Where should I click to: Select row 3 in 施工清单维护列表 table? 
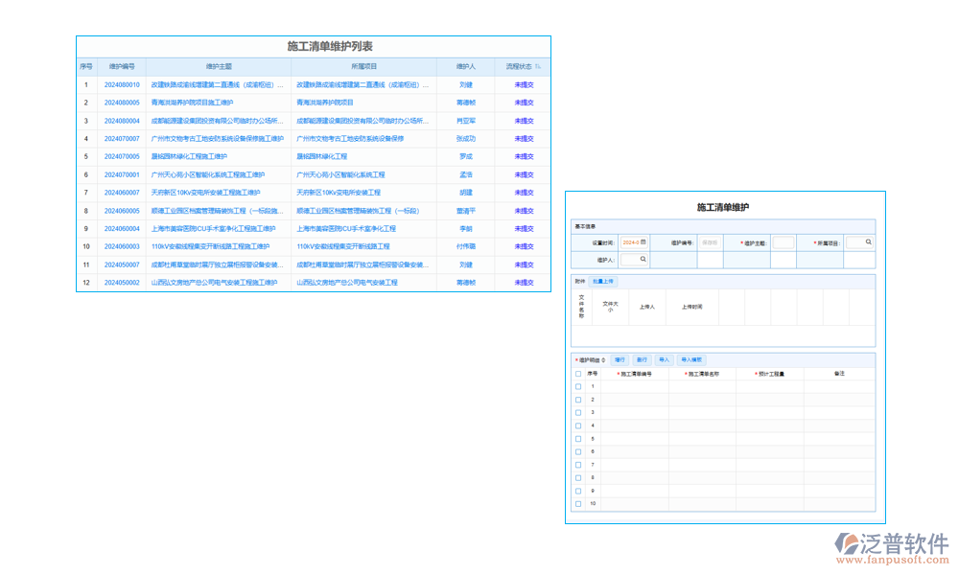tap(288, 120)
